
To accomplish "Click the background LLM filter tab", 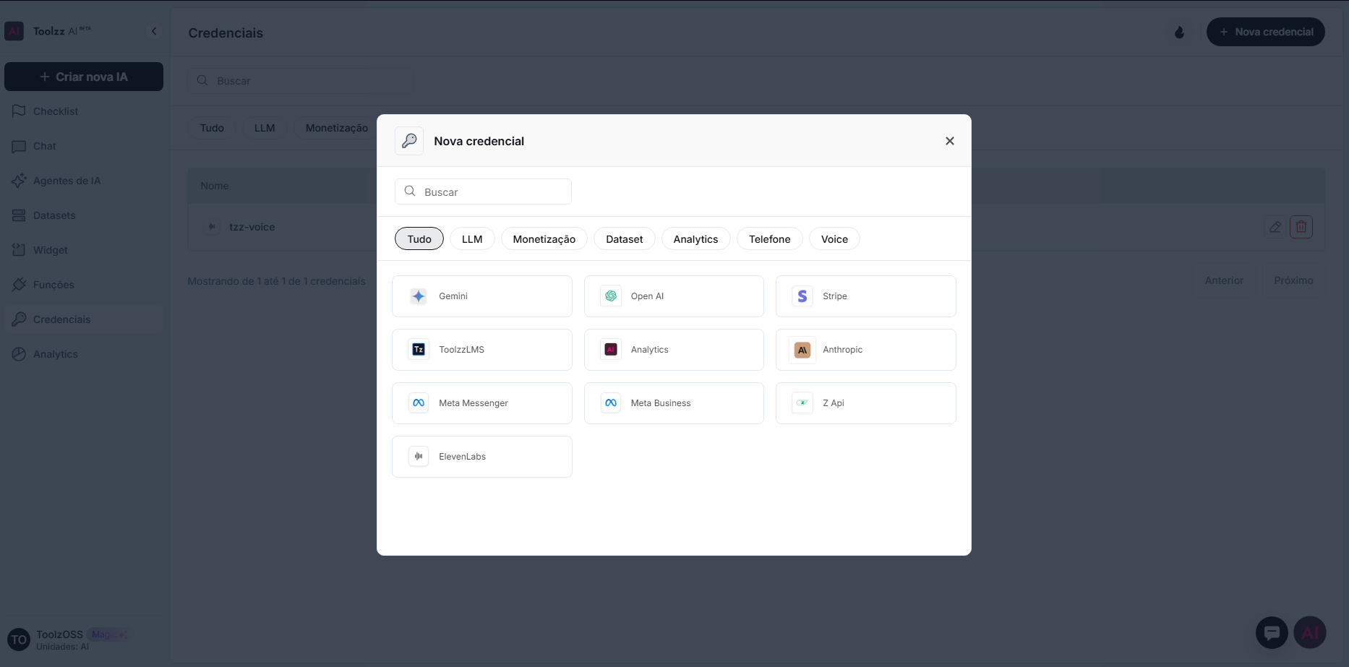I will tap(265, 128).
